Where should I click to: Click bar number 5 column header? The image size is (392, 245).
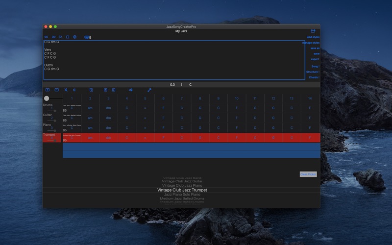[145, 98]
